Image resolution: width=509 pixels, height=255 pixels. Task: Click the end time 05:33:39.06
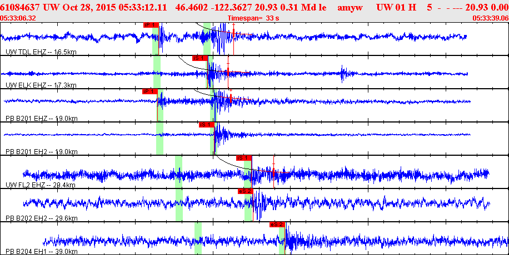(491, 18)
